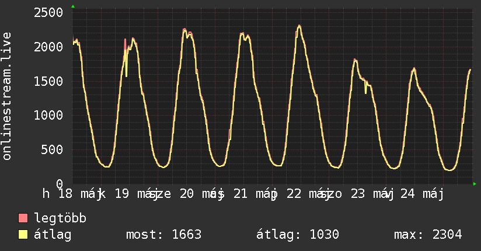Viewport: 481px width, 251px height.
Task: Click the v 24 máj date label
Action: pyautogui.click(x=415, y=194)
